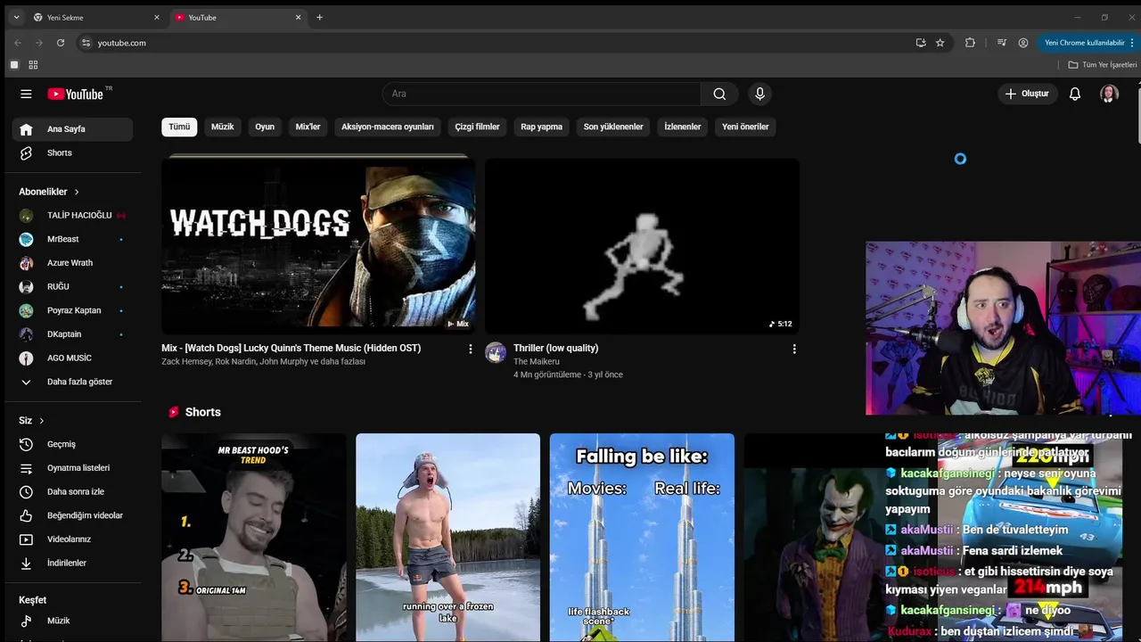Expand Daha fazla göster subscriptions

coord(73,382)
